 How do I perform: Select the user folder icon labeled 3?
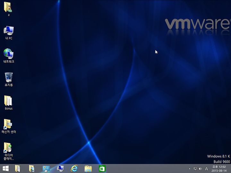click(x=8, y=9)
